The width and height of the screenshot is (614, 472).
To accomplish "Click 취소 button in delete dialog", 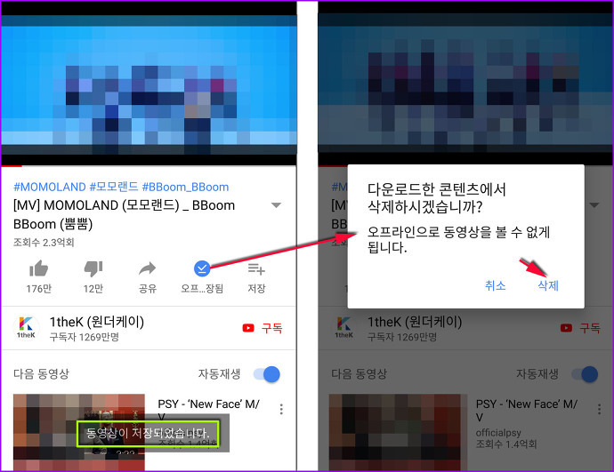I will (496, 285).
